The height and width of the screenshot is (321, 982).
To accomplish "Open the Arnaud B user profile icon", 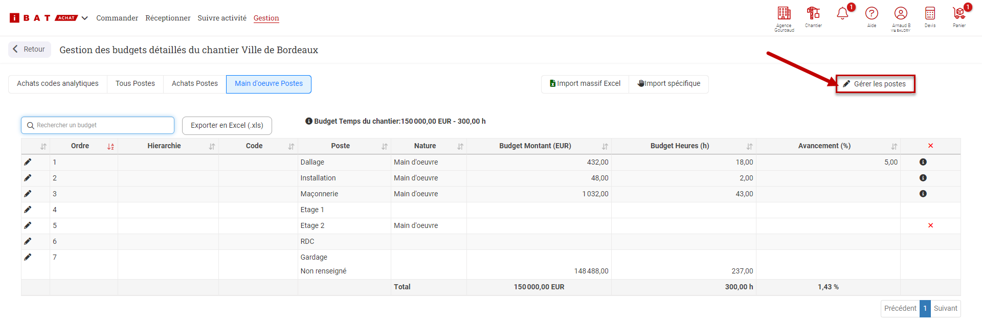I will (901, 14).
